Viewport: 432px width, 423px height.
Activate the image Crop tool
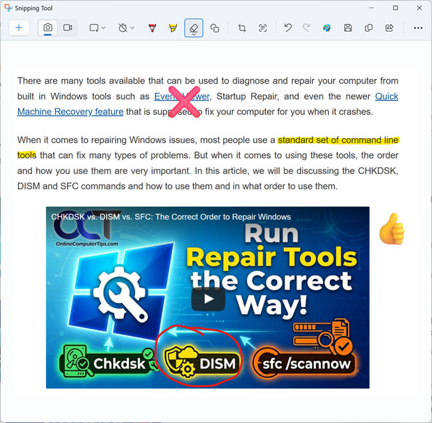(x=242, y=28)
